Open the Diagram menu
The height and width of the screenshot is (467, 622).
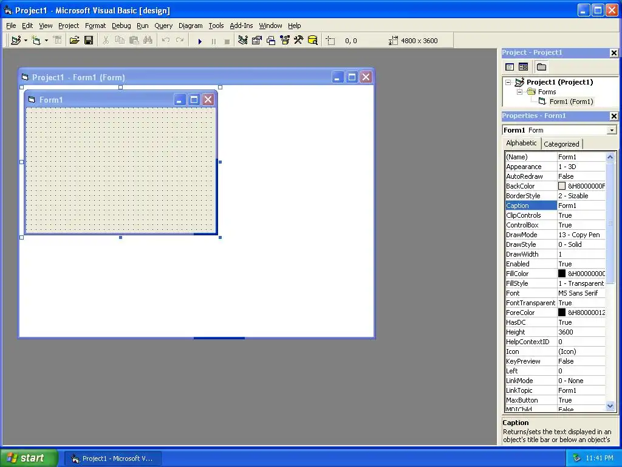(190, 26)
